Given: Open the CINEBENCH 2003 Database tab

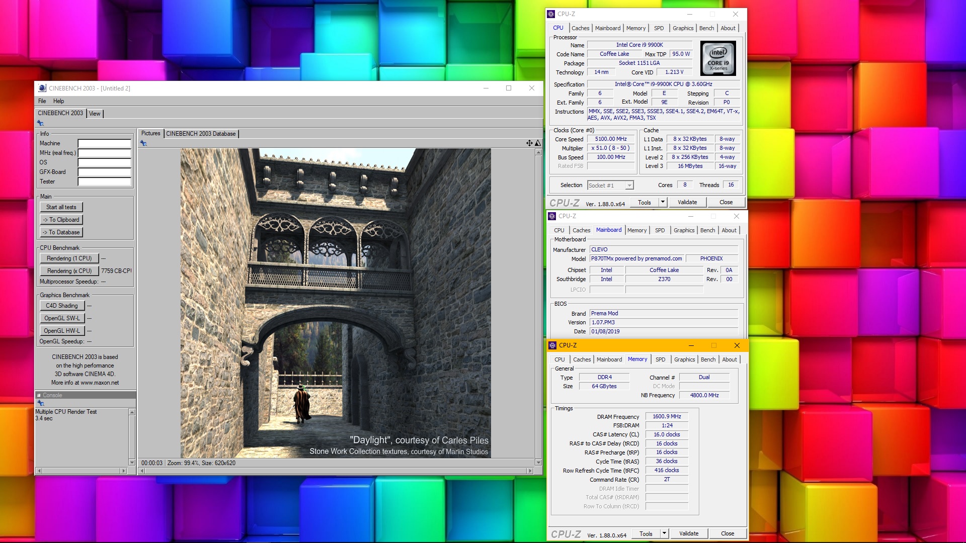Looking at the screenshot, I should coord(201,134).
